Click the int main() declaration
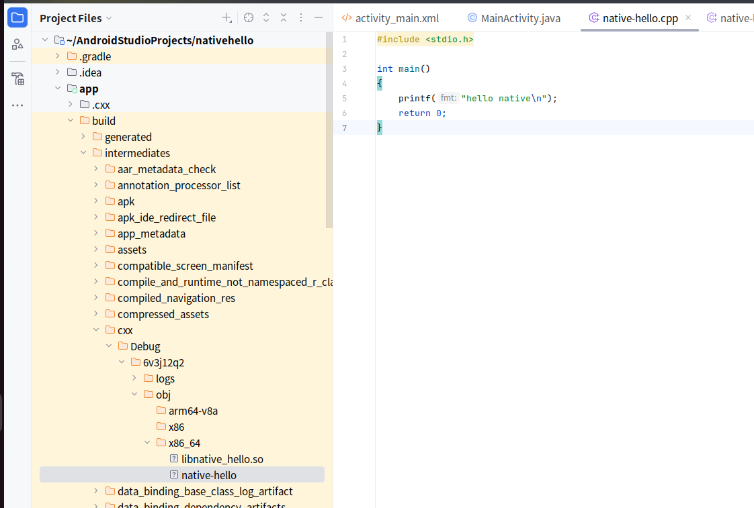Screen dimensions: 754x508 [x=403, y=68]
